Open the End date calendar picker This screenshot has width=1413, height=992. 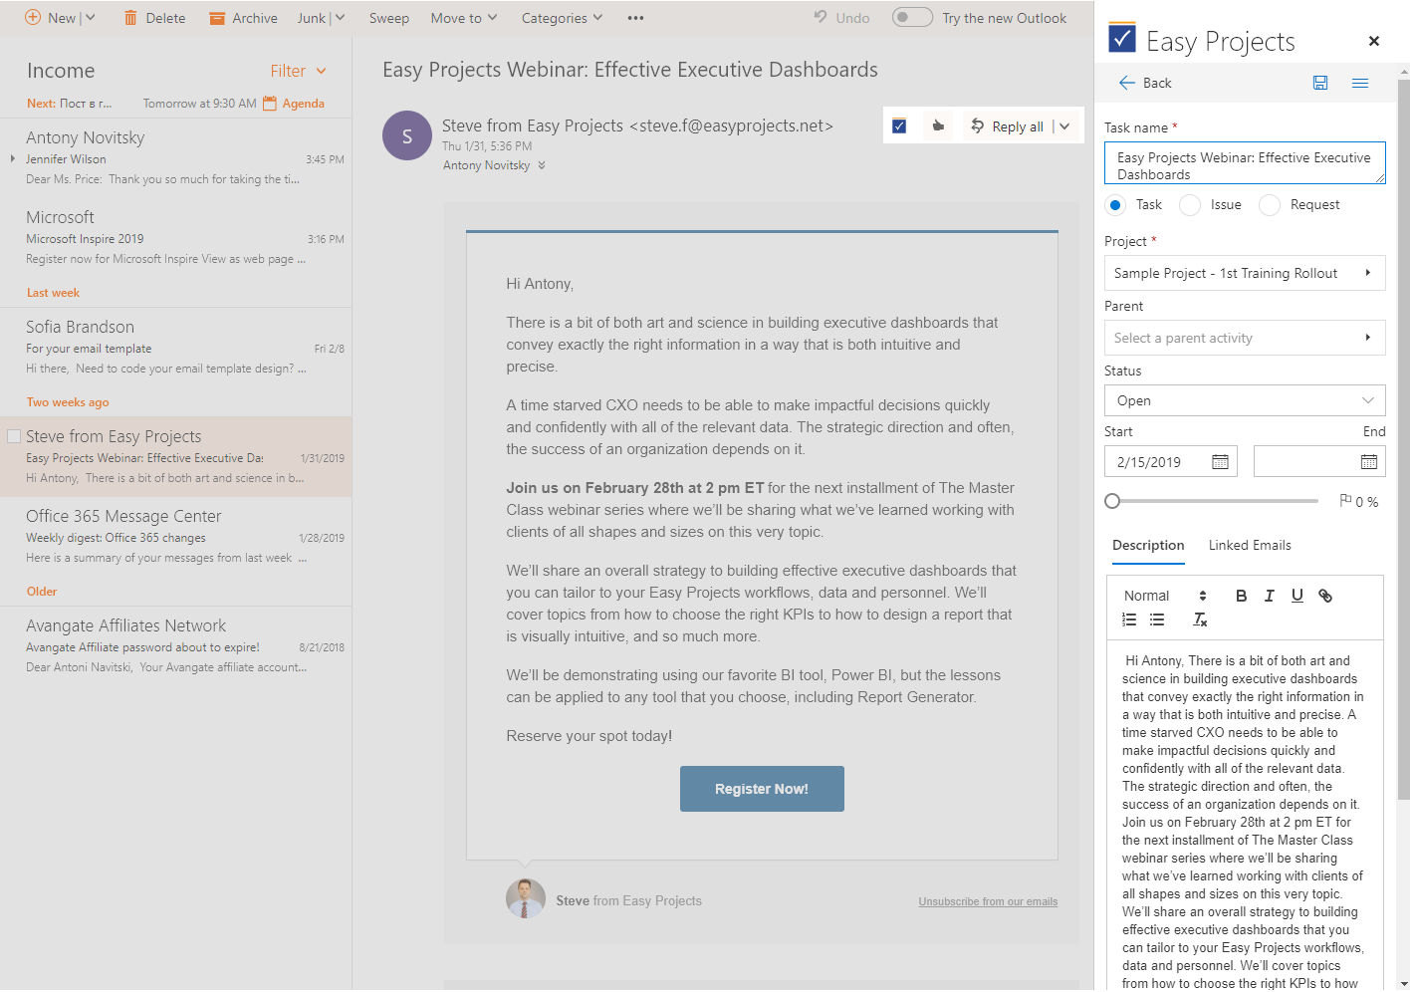1369,462
